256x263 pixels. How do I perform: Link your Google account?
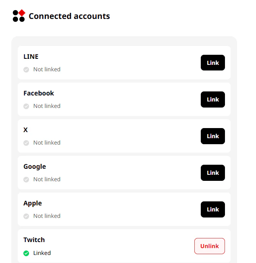point(212,173)
